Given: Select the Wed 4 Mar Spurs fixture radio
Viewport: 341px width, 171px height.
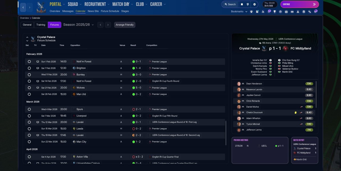Looking at the screenshot, I should (x=29, y=109).
